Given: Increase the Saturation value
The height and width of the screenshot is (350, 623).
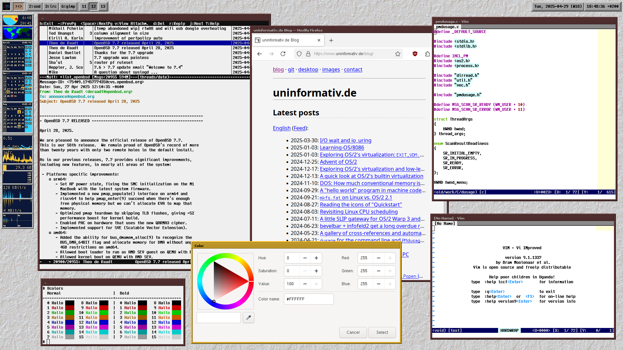Looking at the screenshot, I should pos(316,271).
